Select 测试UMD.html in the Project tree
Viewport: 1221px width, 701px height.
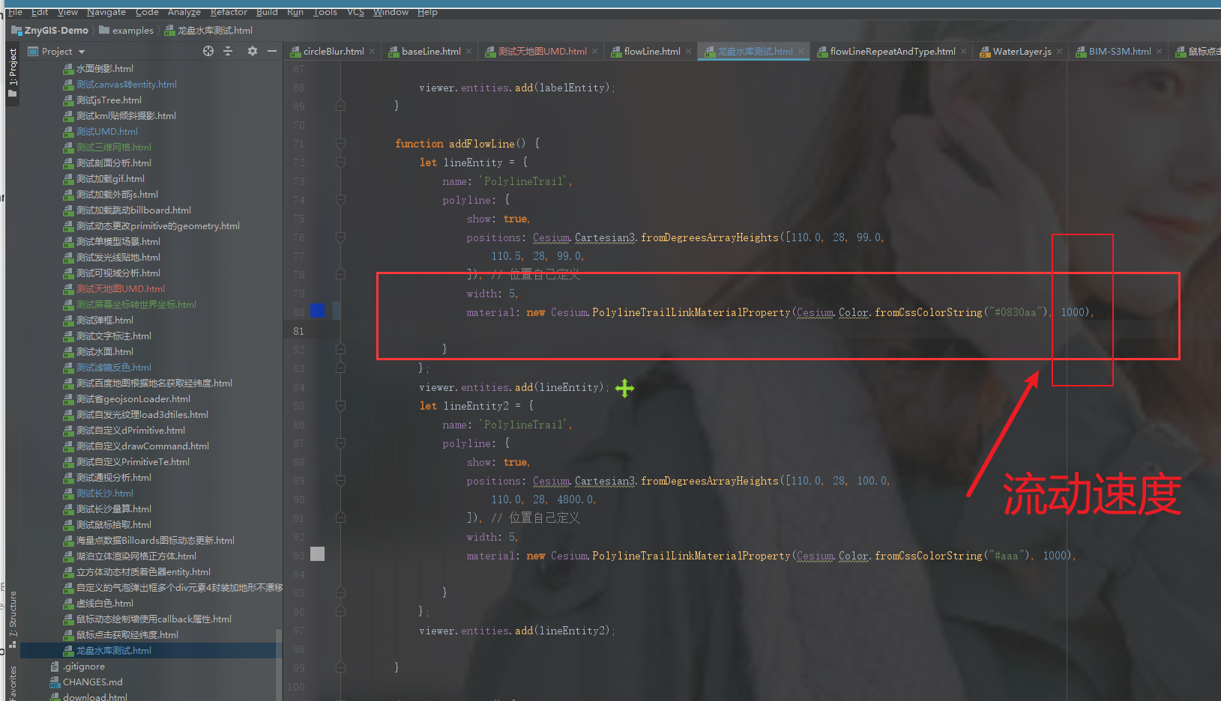coord(107,132)
